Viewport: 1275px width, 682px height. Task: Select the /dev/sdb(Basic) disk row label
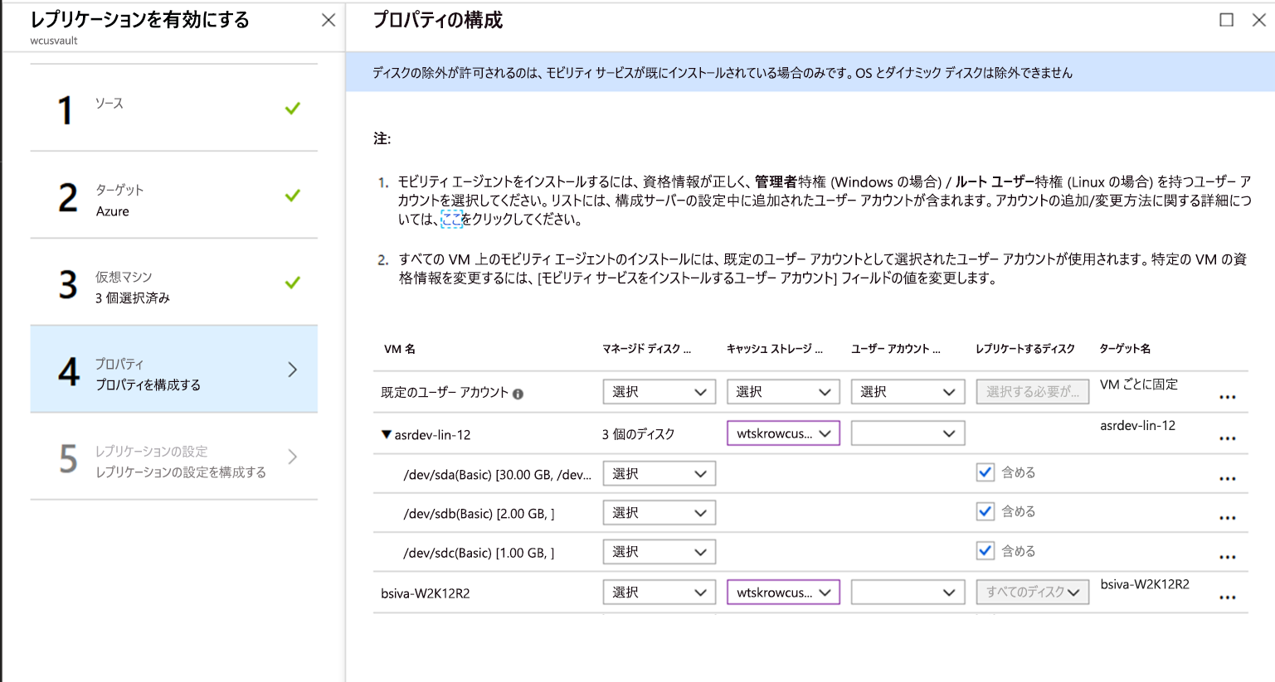pyautogui.click(x=479, y=514)
